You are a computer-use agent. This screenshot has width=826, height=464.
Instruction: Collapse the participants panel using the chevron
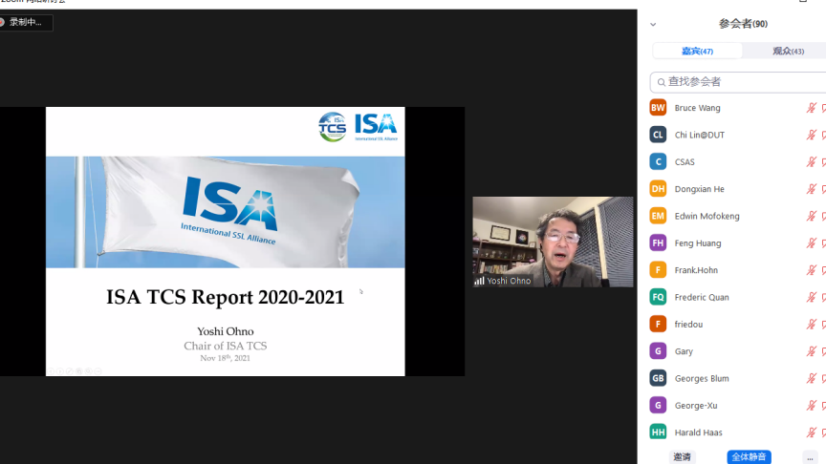653,25
